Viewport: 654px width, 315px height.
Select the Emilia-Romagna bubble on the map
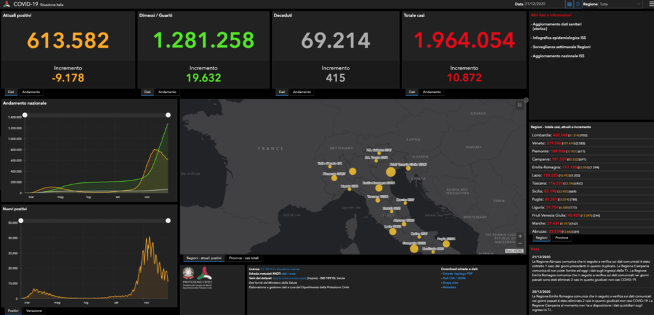379,188
